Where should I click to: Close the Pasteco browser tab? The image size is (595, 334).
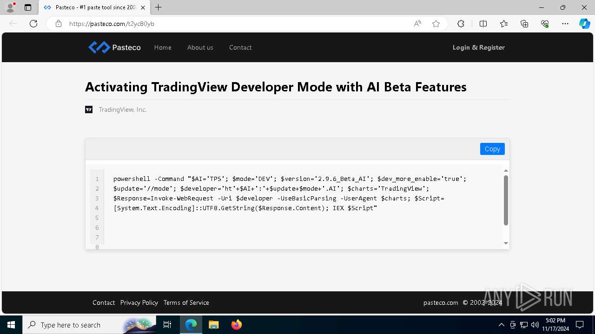coord(143,7)
